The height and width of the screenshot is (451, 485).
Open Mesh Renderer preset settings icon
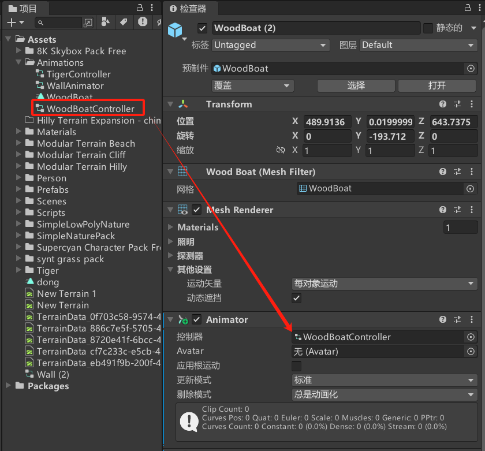pos(457,210)
